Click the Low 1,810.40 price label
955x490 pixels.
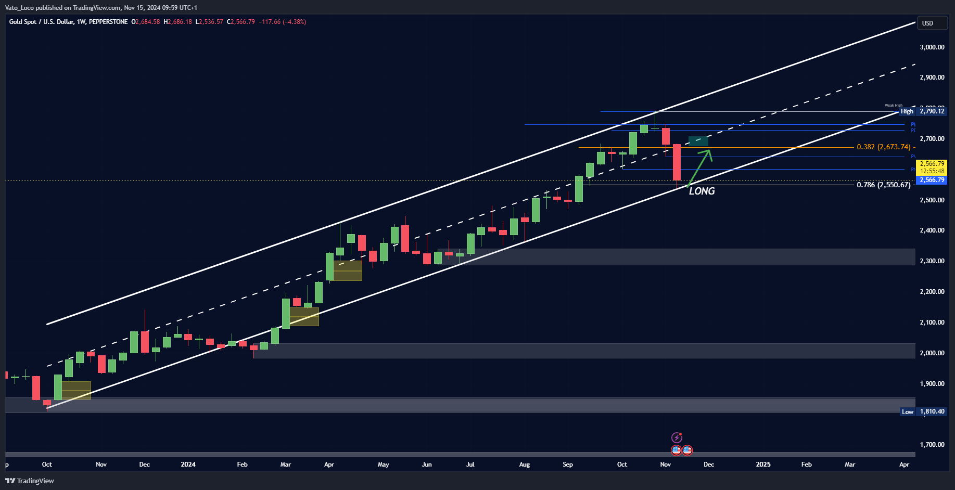tap(923, 411)
